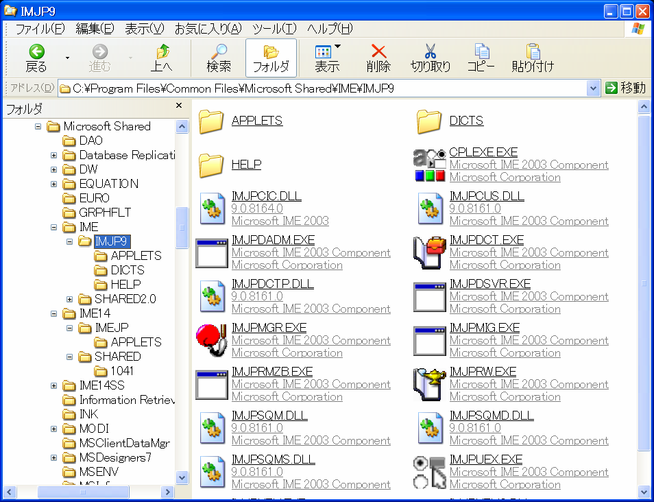Open the ヘルプ menu
This screenshot has width=654, height=502.
point(330,28)
